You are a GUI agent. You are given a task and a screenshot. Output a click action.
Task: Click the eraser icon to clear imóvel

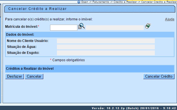point(148,26)
